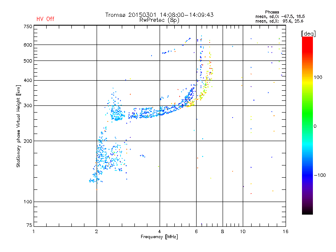Click the black bottom of the colorbar
Image resolution: width=336 pixels, height=252 pixels.
(x=307, y=211)
